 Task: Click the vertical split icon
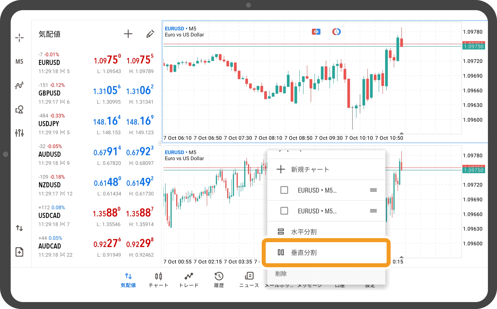[281, 252]
